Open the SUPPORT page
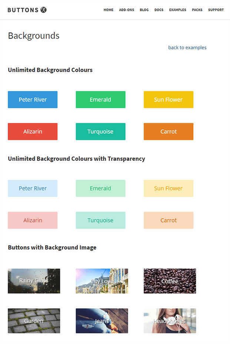The image size is (230, 344). coord(216,10)
